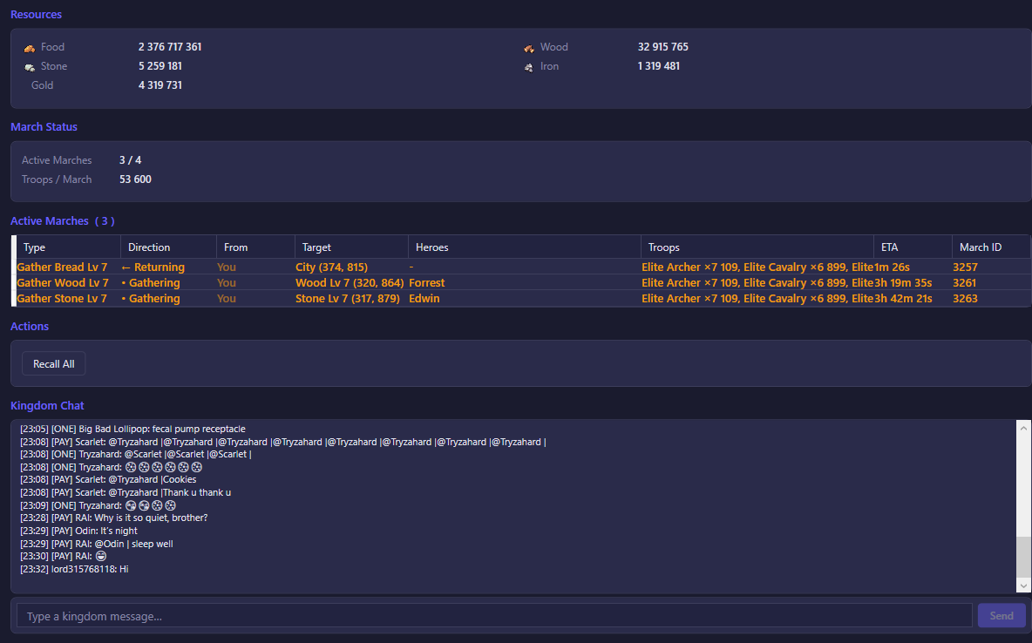This screenshot has width=1032, height=643.
Task: Click the ETA column header
Action: tap(913, 247)
